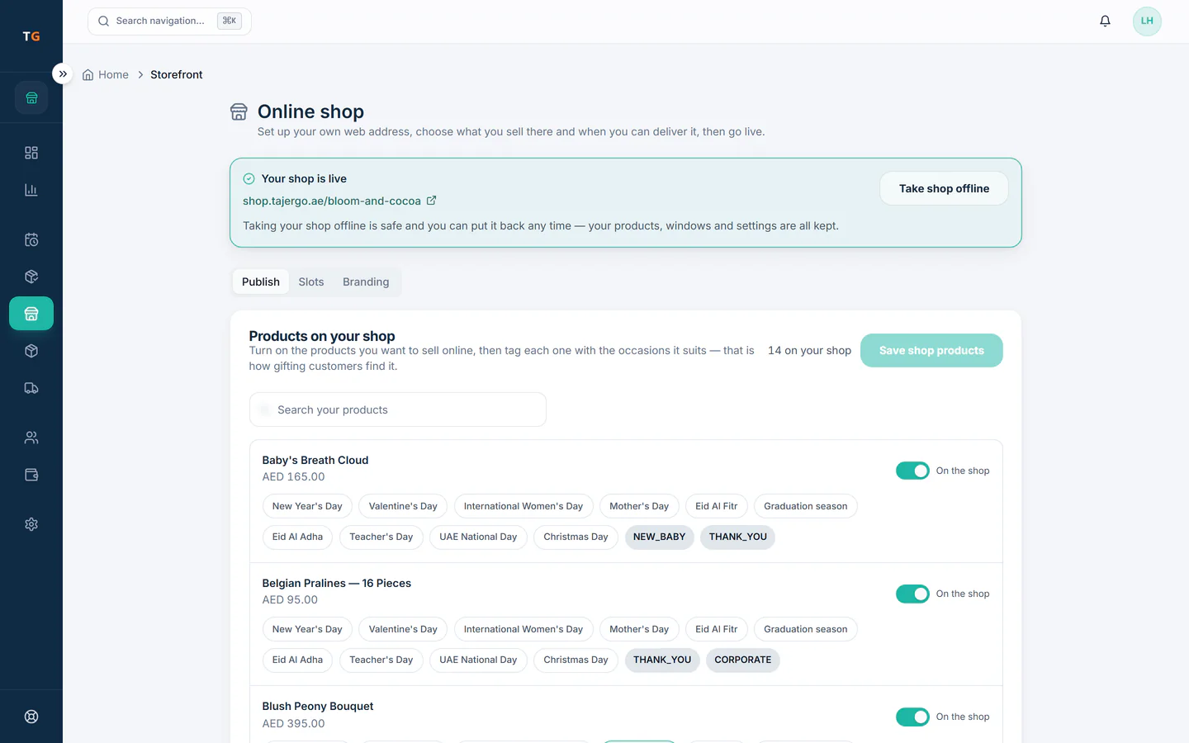This screenshot has height=743, width=1189.
Task: Click the highlighted storefront sidebar icon
Action: click(31, 314)
